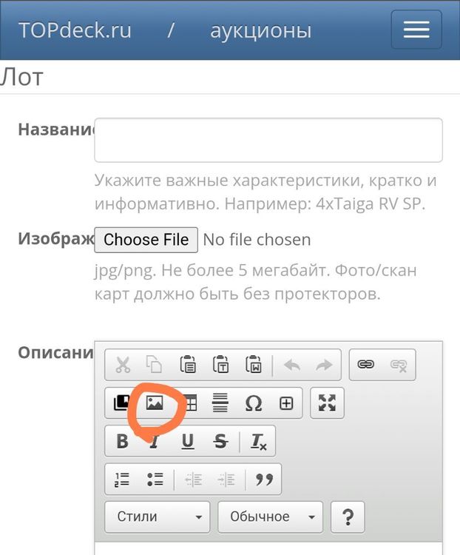Insert special character Omega icon
This screenshot has height=555, width=460.
coord(254,403)
